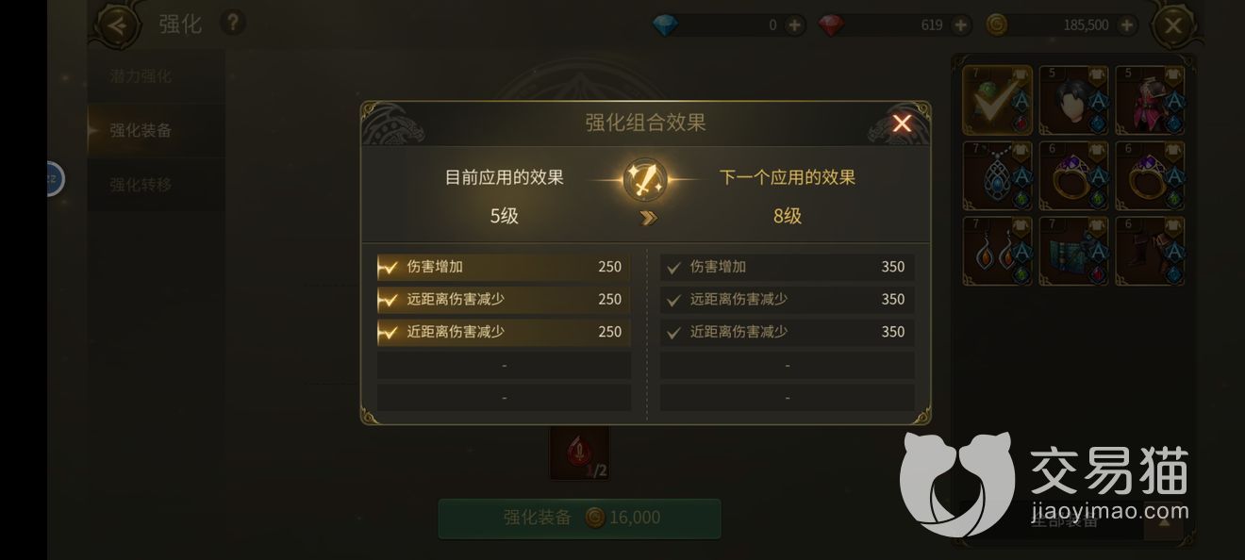The image size is (1245, 560).
Task: Select the checked green gem equipment slot
Action: [997, 100]
